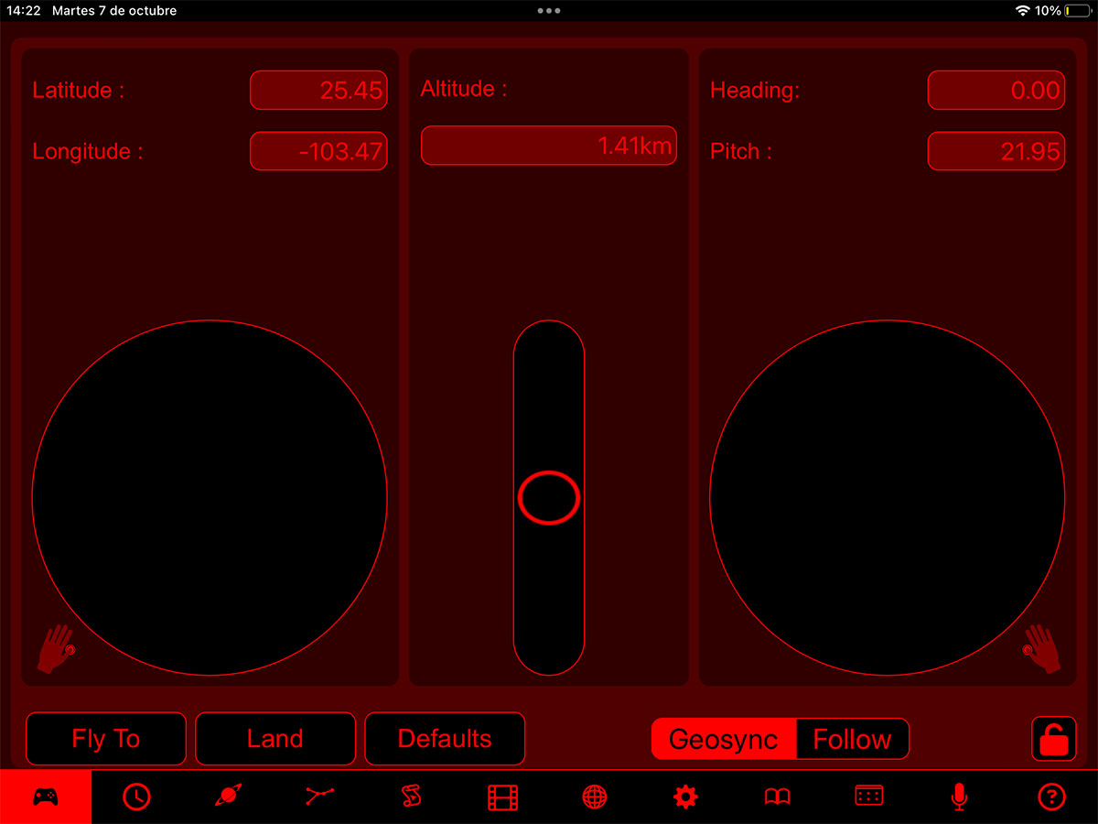Select the Geosync tab

[x=722, y=739]
